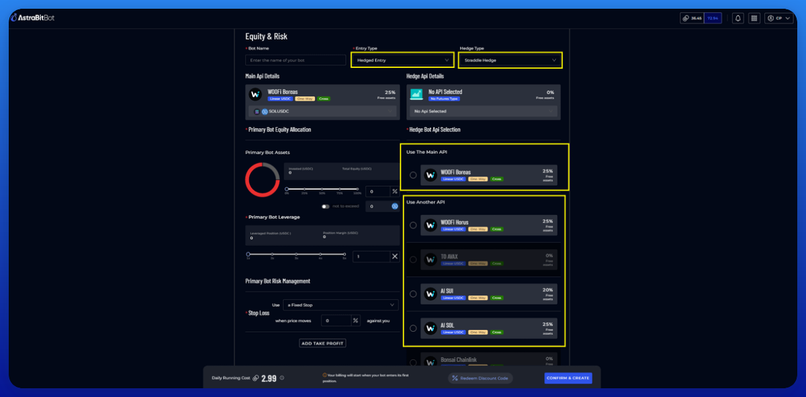This screenshot has width=806, height=397.
Task: Open the CP account dropdown
Action: click(x=779, y=18)
